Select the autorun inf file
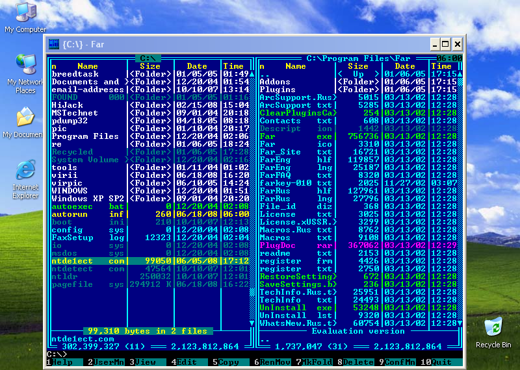This screenshot has height=370, width=520. tap(150, 214)
